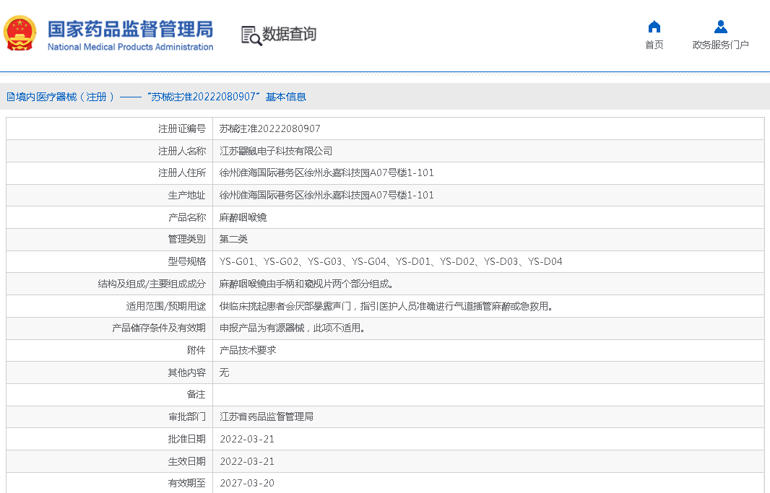Click the expiry date 2027-03-20
Image resolution: width=770 pixels, height=493 pixels.
[x=247, y=483]
